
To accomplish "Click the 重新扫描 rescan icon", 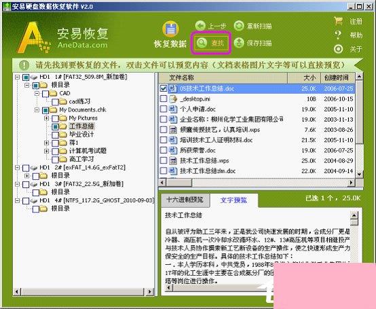I will [239, 26].
